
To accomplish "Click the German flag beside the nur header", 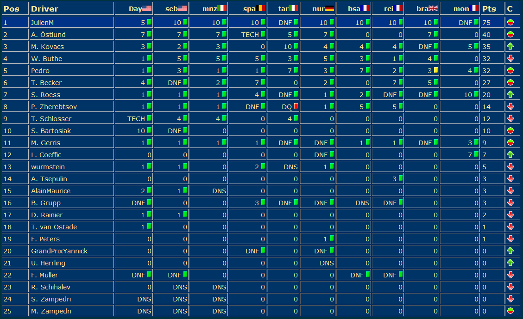I will click(330, 8).
